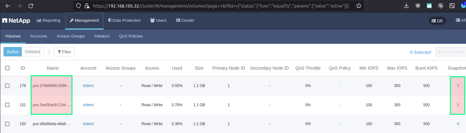The height and width of the screenshot is (133, 466).
Task: Click volume name pvc-5ee00ac8-21fd-…
Action: click(x=52, y=105)
